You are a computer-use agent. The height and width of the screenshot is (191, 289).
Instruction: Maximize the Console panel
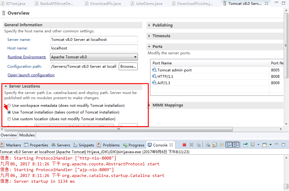pos(284,145)
